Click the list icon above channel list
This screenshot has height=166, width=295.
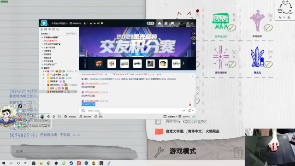pos(53,30)
